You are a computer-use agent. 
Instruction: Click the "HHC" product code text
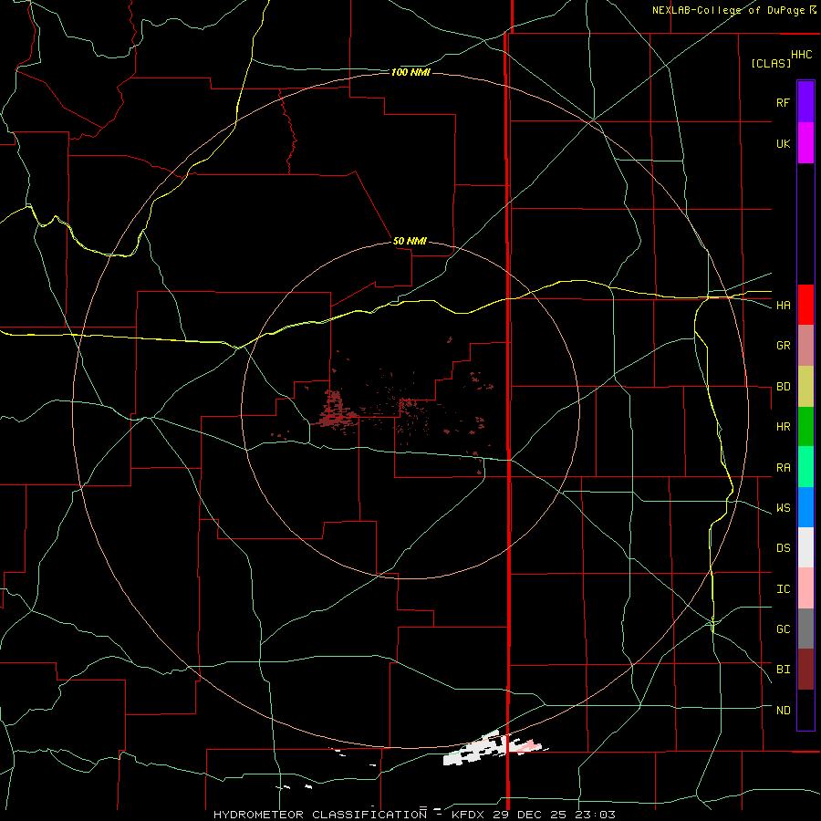(x=802, y=55)
